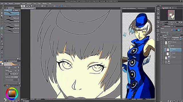183x102 pixels.
Task: Select the Hand move tool
Action: click(2, 13)
